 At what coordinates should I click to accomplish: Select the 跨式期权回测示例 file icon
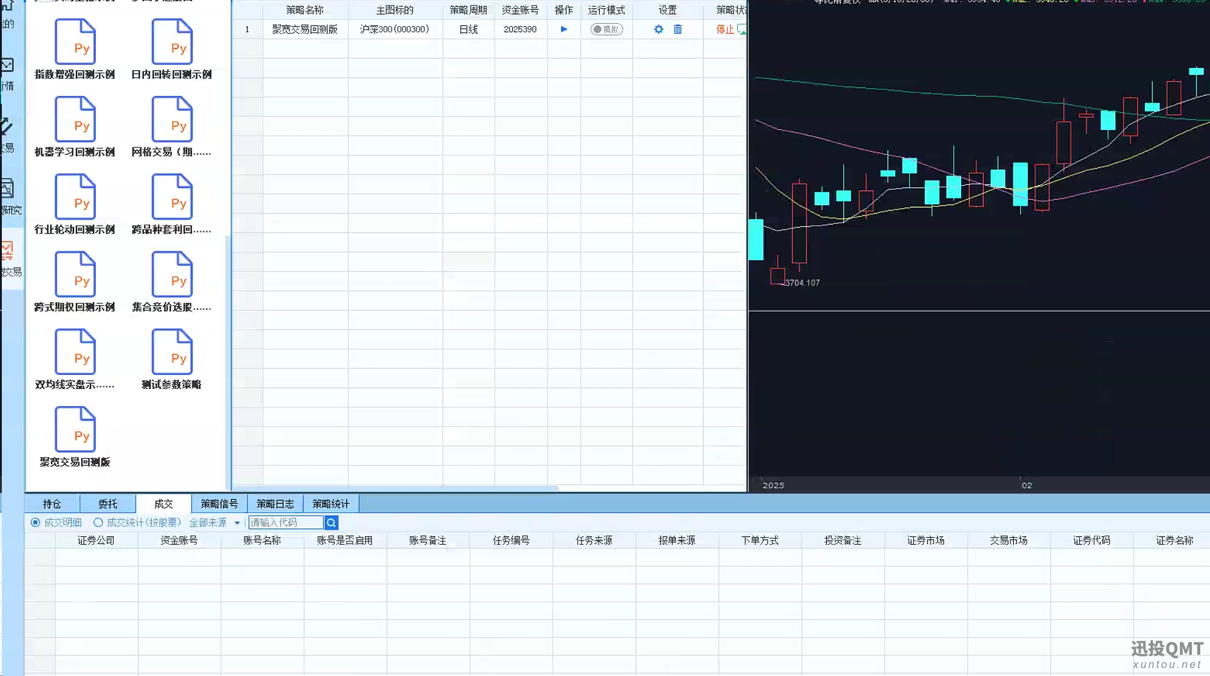coord(75,275)
